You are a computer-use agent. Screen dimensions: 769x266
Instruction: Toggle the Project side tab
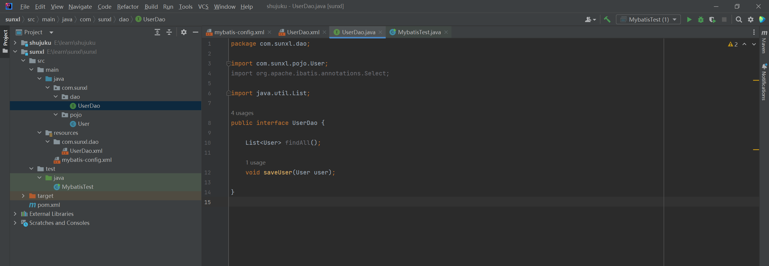tap(5, 38)
